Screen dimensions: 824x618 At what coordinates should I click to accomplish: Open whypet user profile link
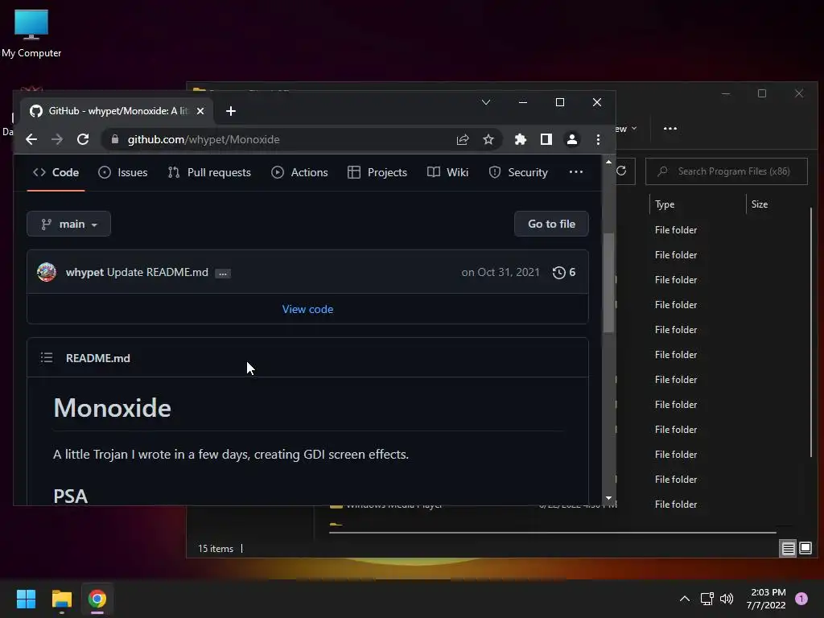[84, 272]
